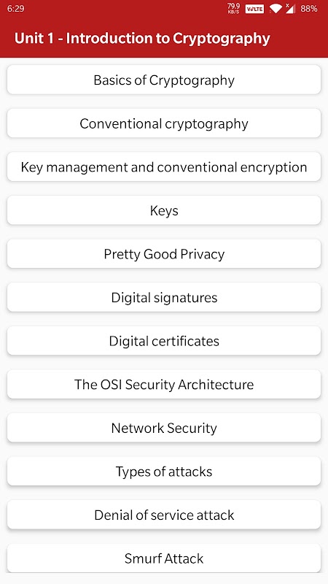Tap the cellular signal icon

tap(290, 8)
